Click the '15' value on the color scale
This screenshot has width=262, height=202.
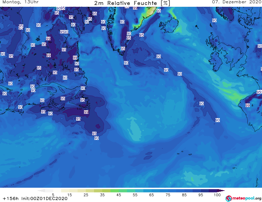click(69, 195)
